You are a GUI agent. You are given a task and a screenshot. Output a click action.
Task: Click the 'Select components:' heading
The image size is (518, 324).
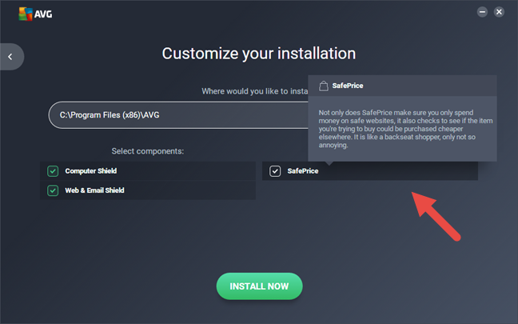pyautogui.click(x=148, y=151)
